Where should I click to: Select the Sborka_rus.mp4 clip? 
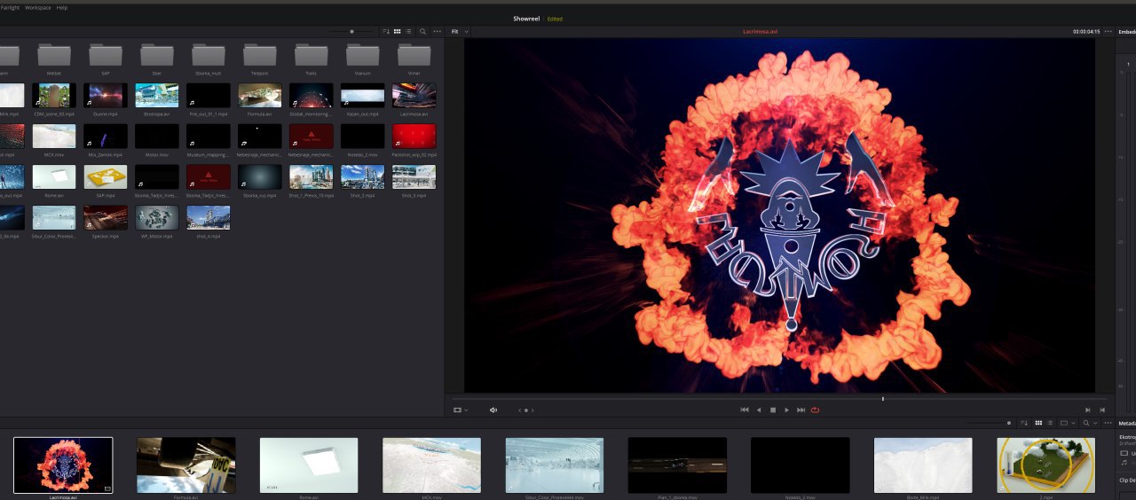tap(260, 176)
